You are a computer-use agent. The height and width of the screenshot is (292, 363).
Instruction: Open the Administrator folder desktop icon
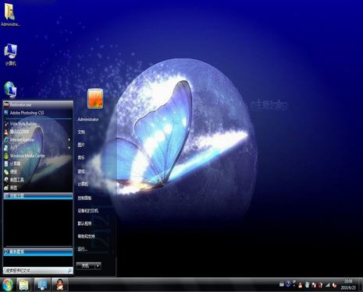tap(10, 14)
